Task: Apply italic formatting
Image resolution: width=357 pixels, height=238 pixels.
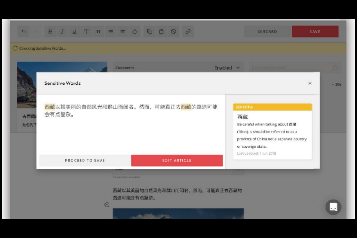Action: [x=62, y=31]
